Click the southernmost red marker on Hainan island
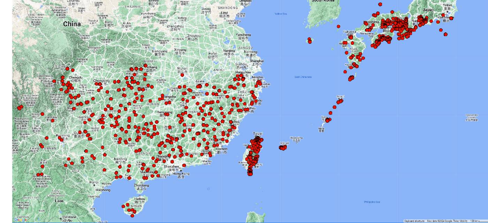The width and height of the screenshot is (488, 223). (132, 216)
